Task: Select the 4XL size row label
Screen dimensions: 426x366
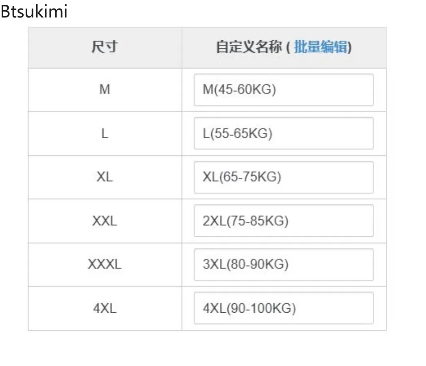Action: (105, 308)
